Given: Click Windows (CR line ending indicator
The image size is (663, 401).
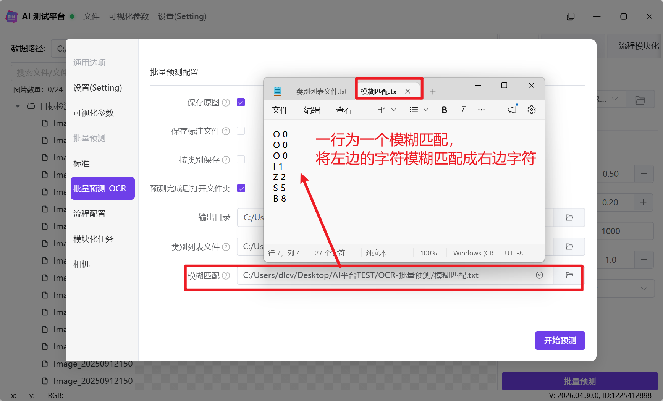Looking at the screenshot, I should (473, 253).
